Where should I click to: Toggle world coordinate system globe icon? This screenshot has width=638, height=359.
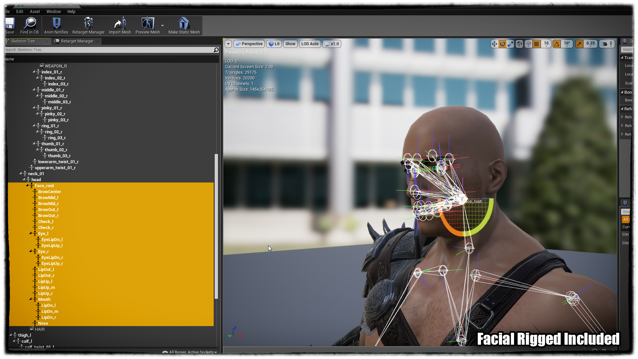pyautogui.click(x=519, y=44)
